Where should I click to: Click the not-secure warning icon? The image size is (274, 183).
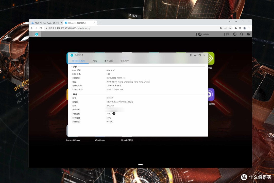[46, 28]
